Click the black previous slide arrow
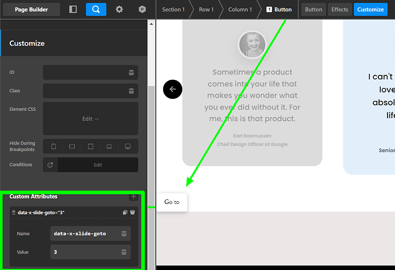The image size is (395, 270). (172, 89)
